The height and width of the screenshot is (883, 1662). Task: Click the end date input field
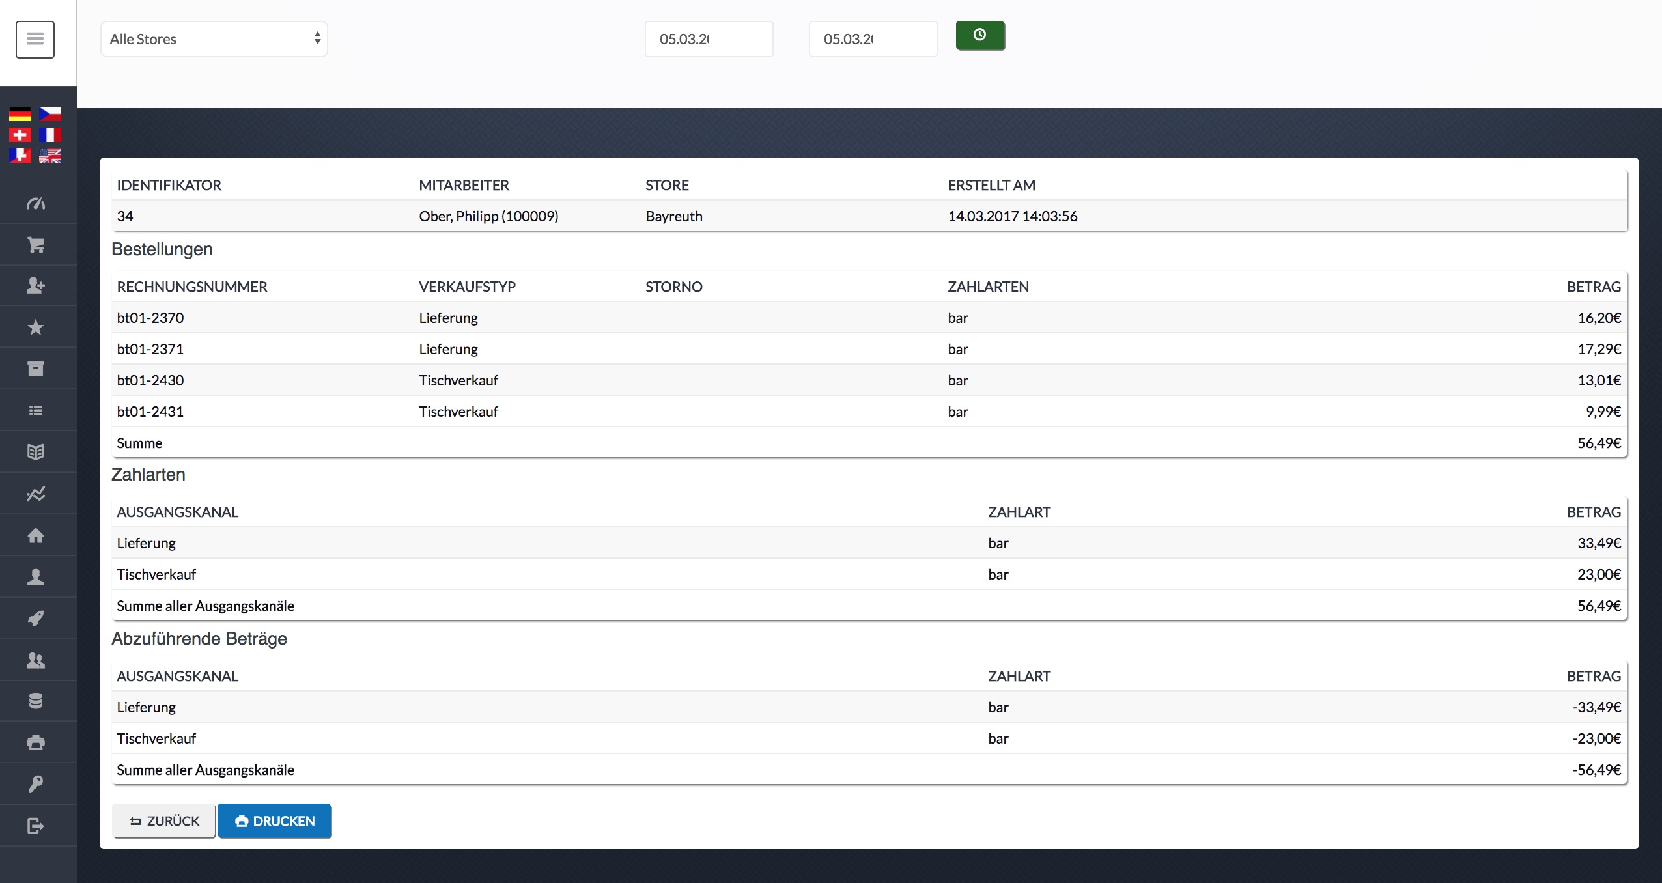point(873,39)
